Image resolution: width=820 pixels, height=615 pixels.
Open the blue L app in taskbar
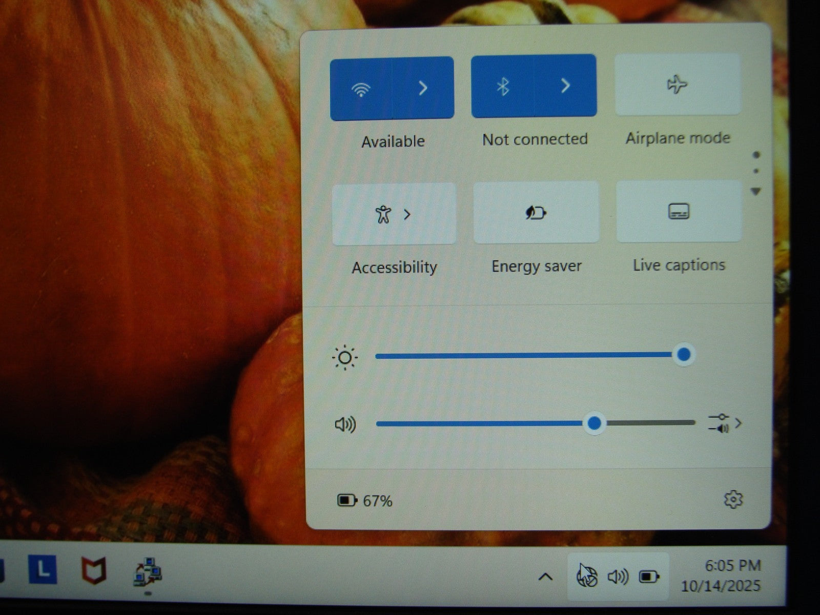[43, 569]
